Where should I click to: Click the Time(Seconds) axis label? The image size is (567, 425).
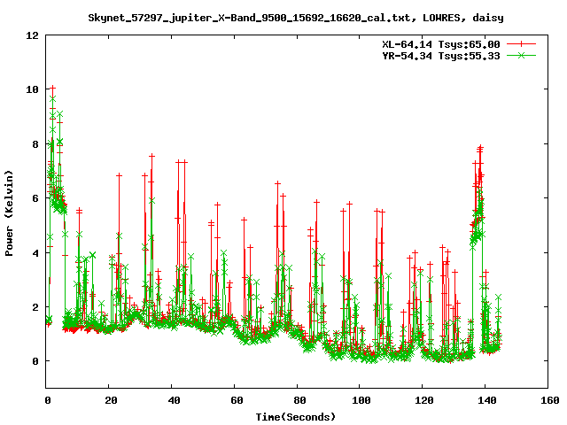tap(295, 417)
